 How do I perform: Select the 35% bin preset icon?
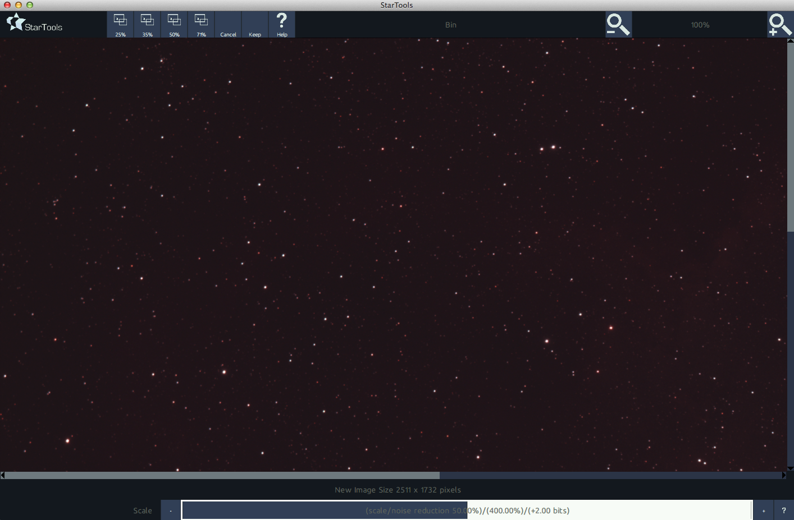pos(147,24)
